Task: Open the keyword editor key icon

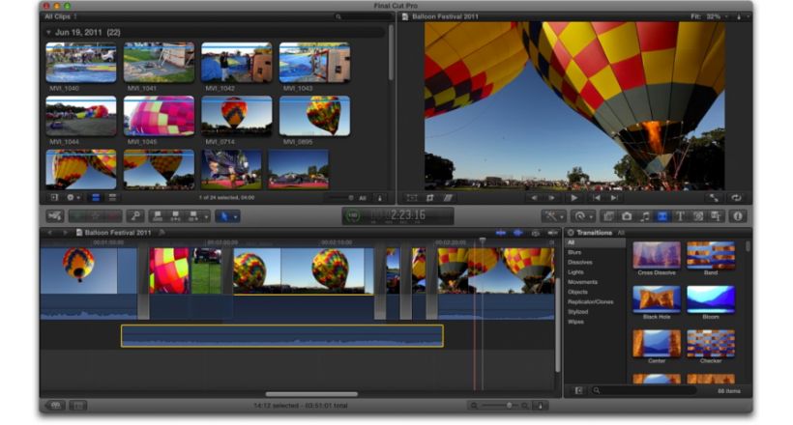Action: coord(135,216)
